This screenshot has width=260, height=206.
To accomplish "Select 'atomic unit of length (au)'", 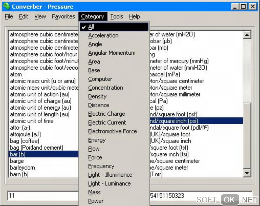I will [x=43, y=114].
